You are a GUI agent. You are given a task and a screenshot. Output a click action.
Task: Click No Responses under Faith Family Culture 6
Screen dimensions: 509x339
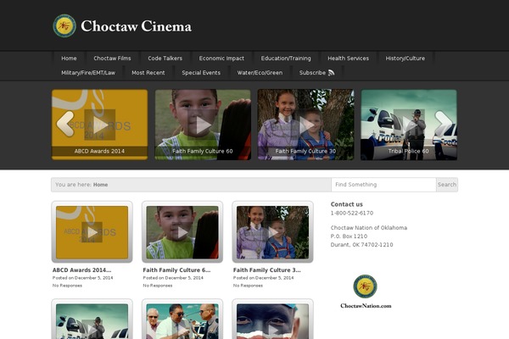(158, 286)
